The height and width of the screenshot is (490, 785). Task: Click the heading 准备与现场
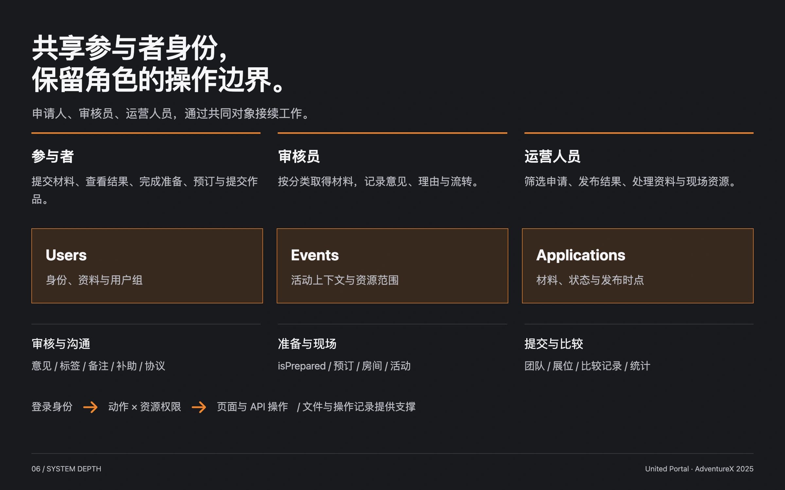(307, 344)
